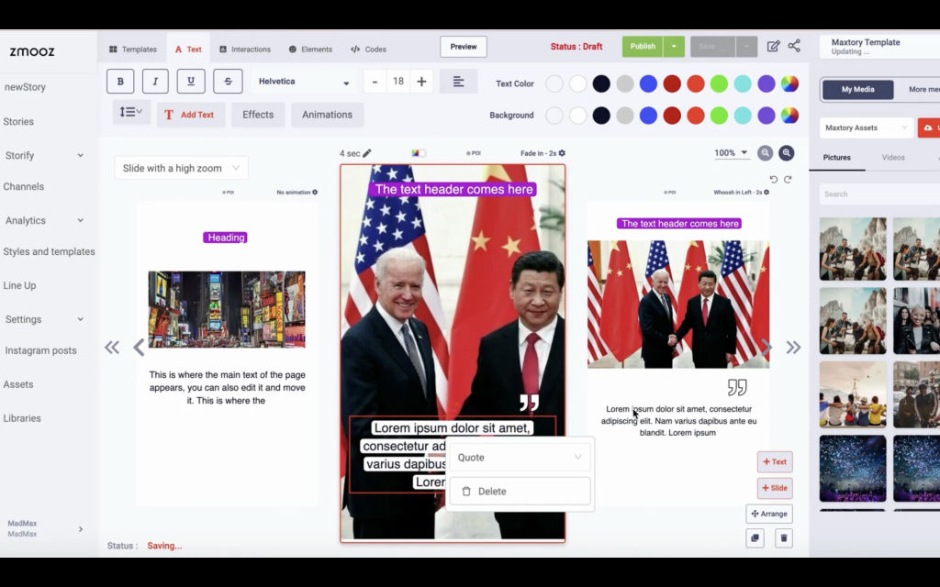Open the Maxtory Assets dropdown
This screenshot has width=940, height=587.
tap(867, 127)
